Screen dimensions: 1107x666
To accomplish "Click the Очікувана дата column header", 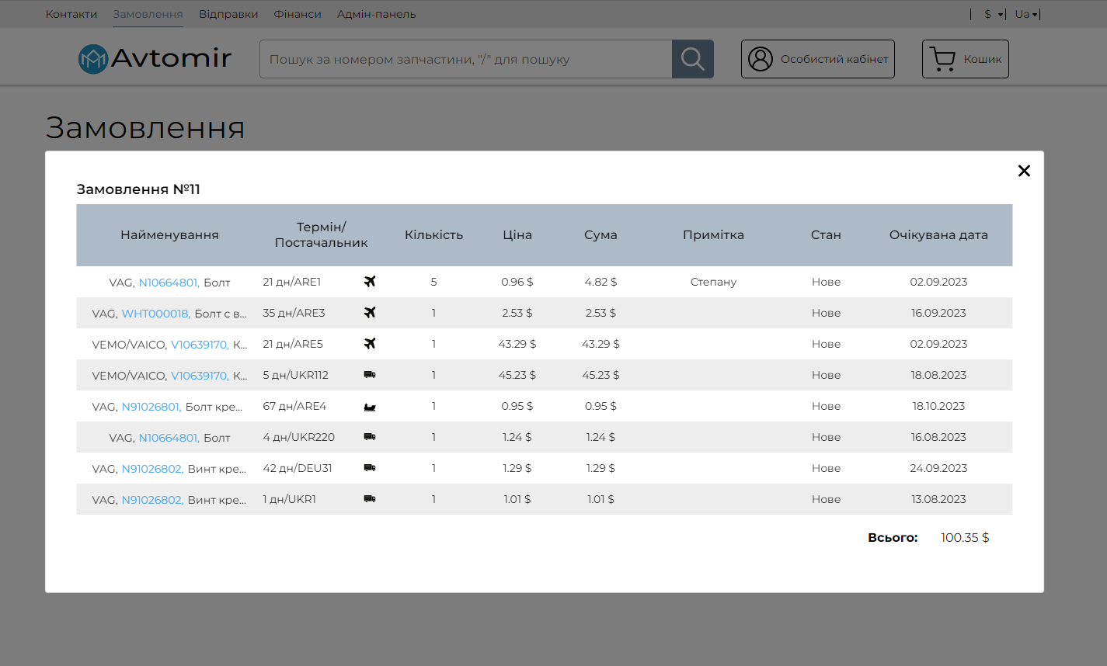I will coord(938,235).
